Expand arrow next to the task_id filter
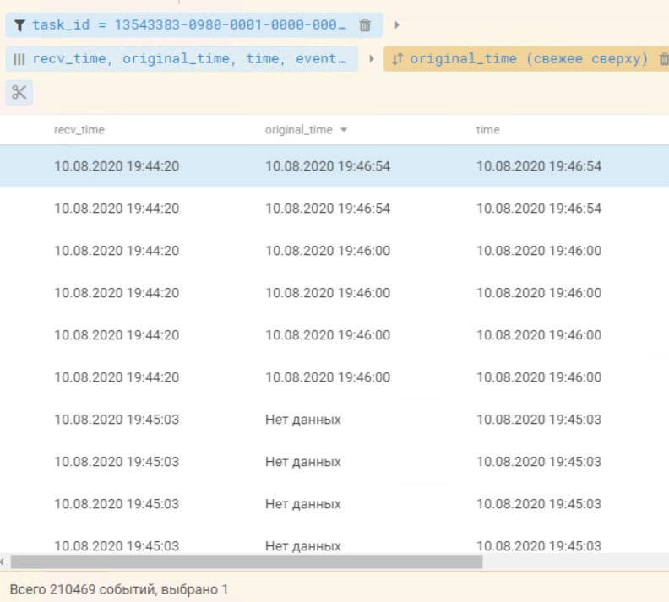 [x=397, y=25]
